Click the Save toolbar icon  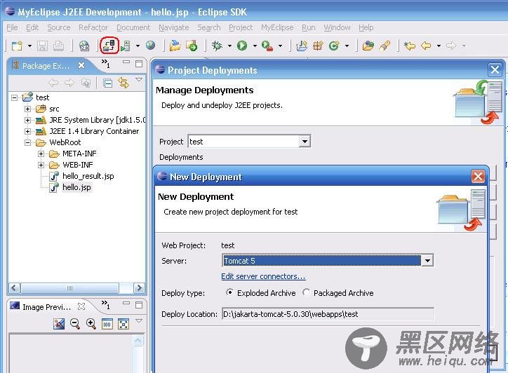42,46
